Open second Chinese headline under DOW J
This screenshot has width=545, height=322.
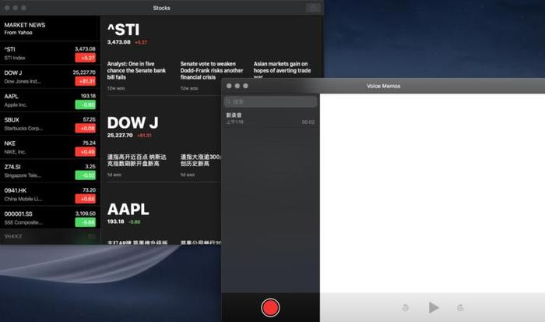click(x=201, y=160)
